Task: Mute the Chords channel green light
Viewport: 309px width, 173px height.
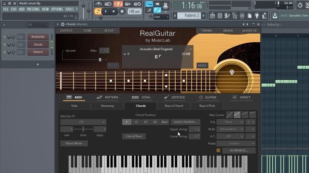Action: tap(5, 45)
